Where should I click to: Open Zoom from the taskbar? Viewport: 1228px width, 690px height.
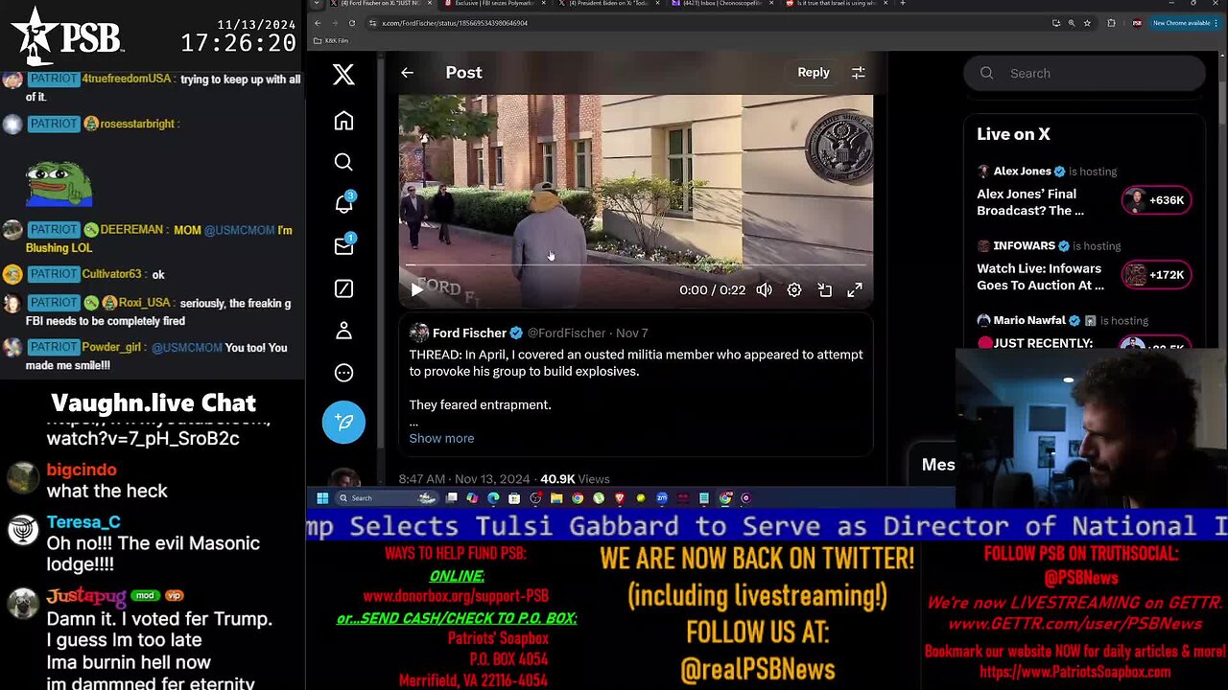coord(662,498)
